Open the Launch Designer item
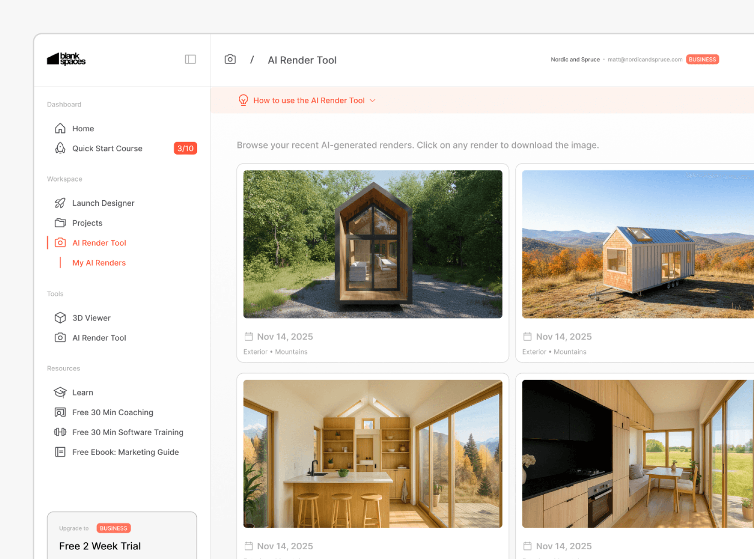Viewport: 754px width, 559px height. (x=103, y=203)
